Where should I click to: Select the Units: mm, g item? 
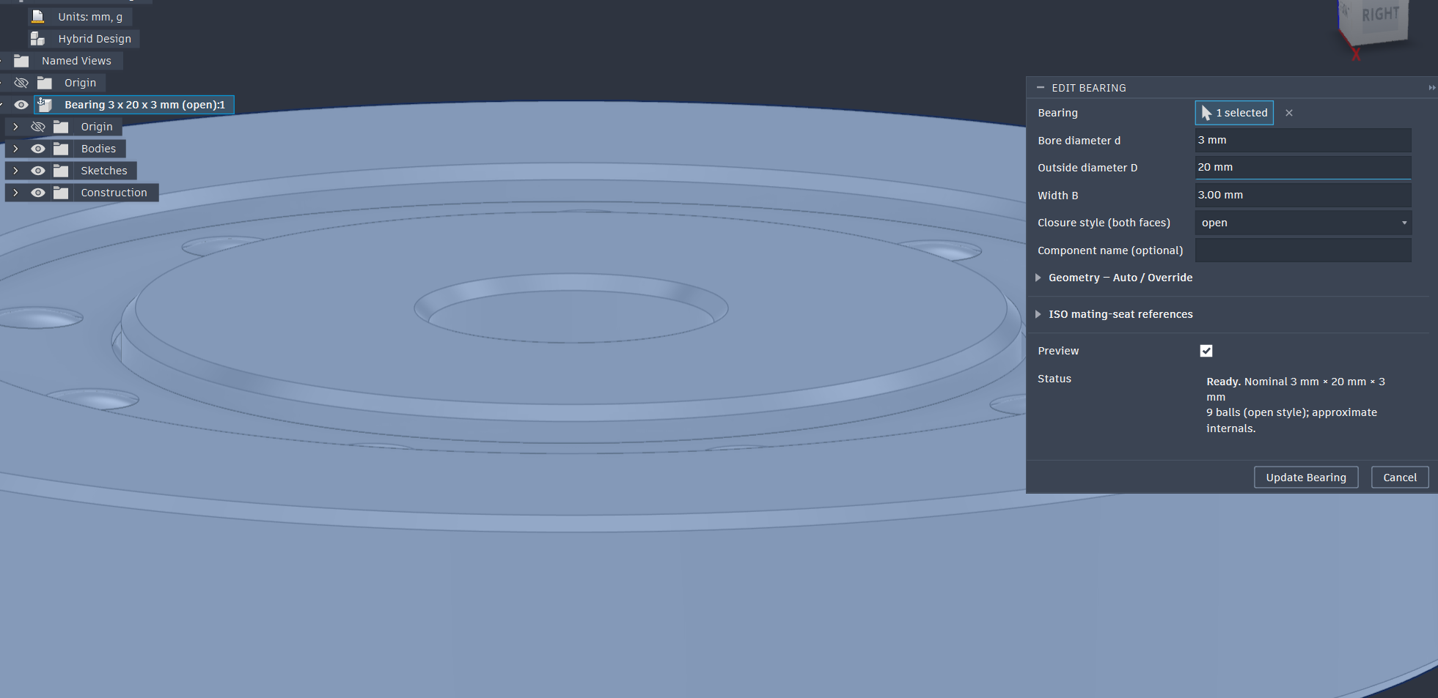90,17
